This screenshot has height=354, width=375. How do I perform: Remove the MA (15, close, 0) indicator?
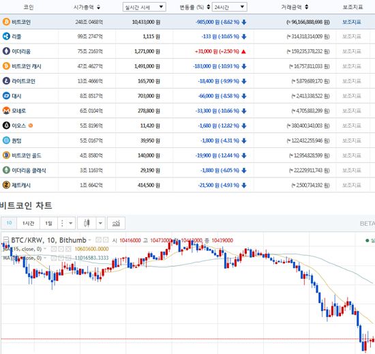(x=68, y=249)
